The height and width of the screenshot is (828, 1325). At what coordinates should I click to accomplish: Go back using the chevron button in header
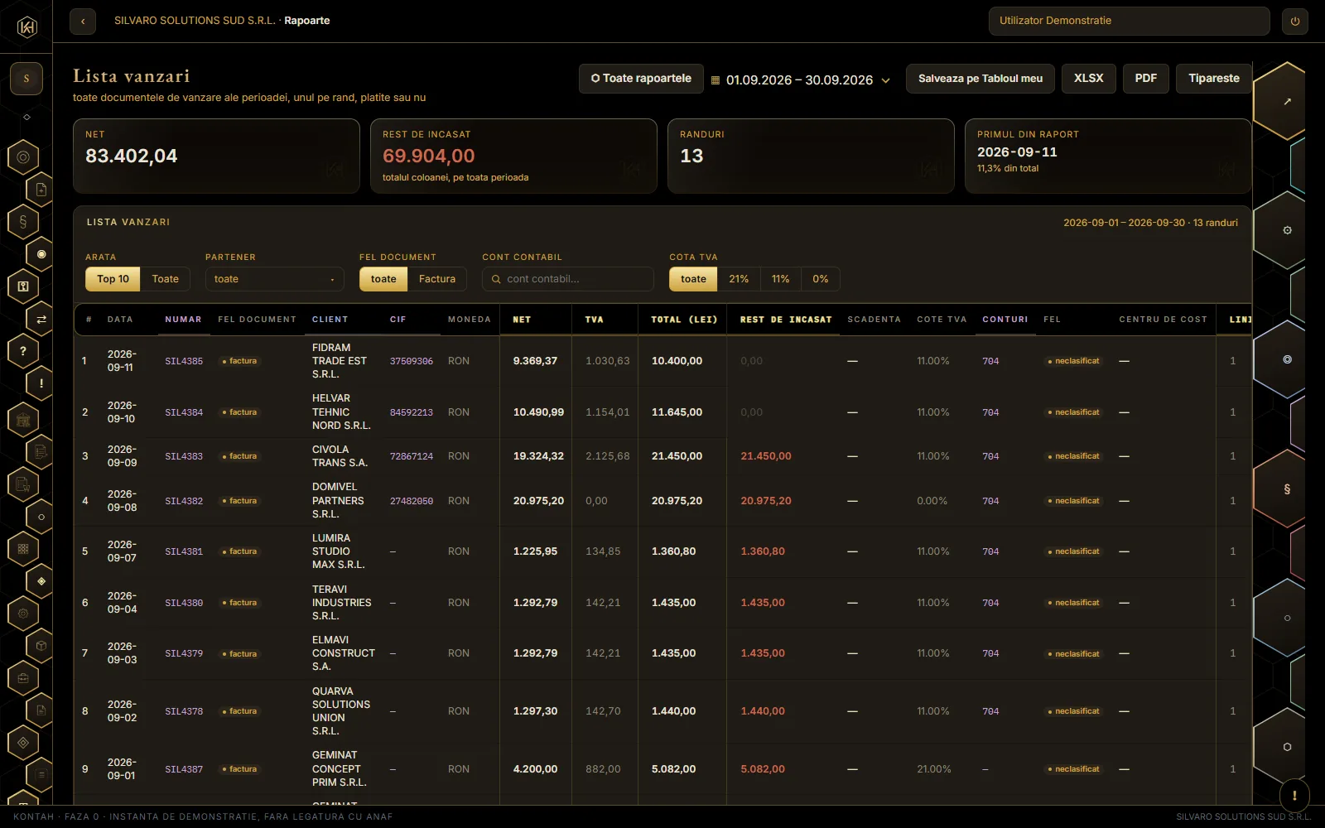tap(83, 22)
